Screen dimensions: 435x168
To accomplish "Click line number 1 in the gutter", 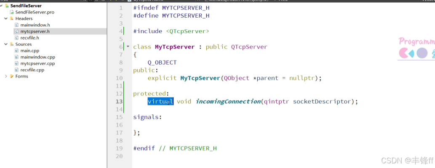I will 121,8.
